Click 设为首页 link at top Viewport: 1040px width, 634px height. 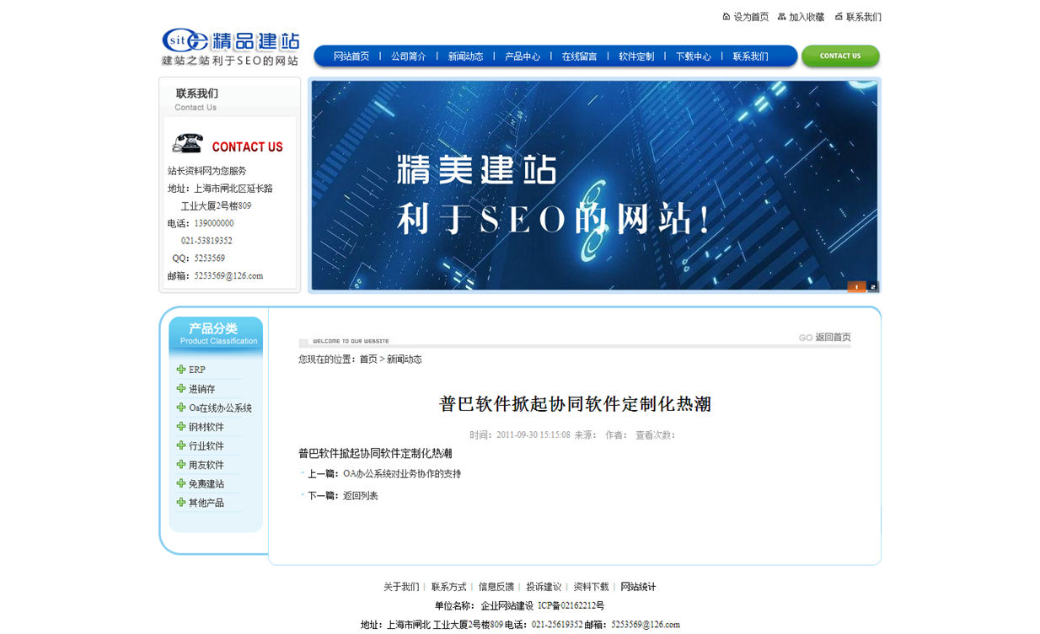point(751,17)
